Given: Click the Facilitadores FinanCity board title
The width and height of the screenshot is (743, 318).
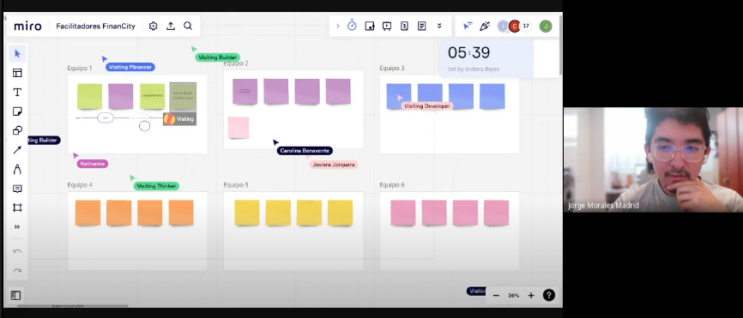Looking at the screenshot, I should pos(96,26).
